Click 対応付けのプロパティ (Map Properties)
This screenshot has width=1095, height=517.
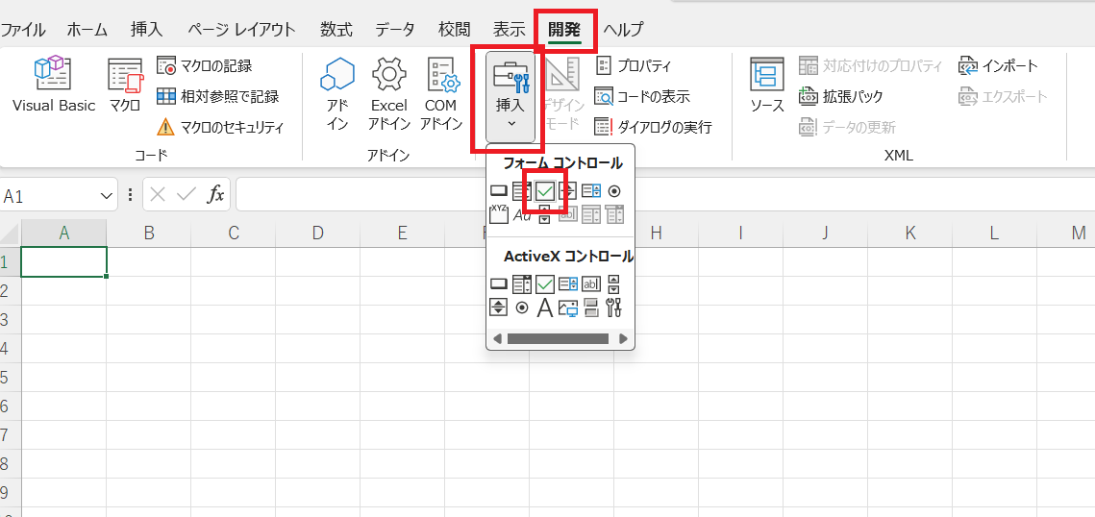tap(870, 66)
